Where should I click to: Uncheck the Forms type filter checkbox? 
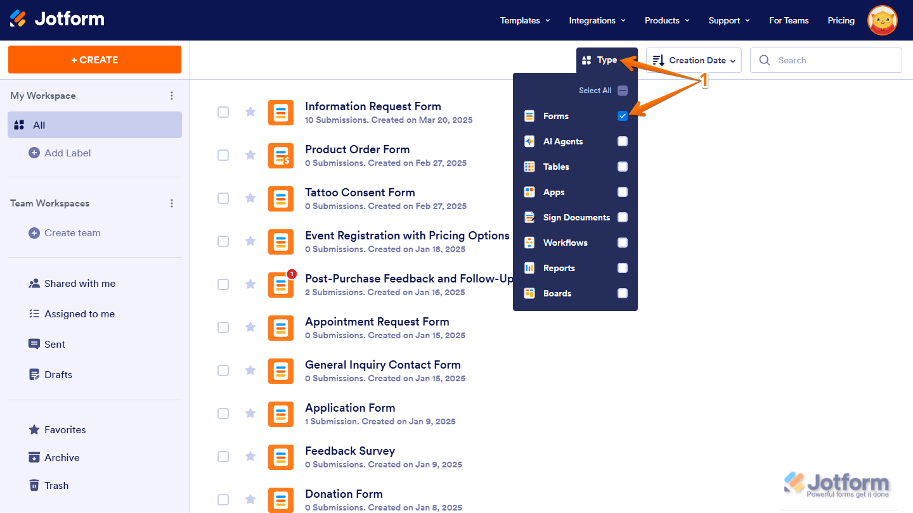623,116
